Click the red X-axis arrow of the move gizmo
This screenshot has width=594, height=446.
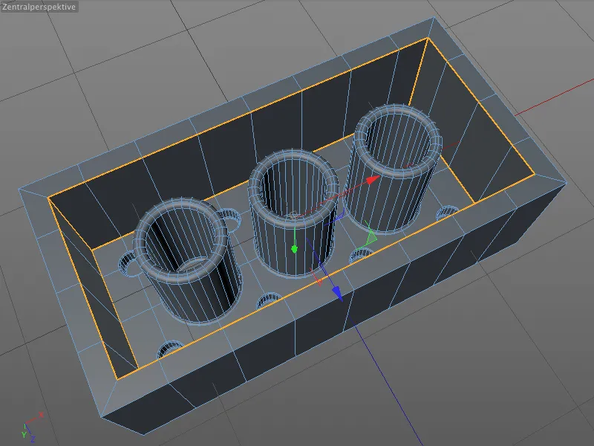[371, 180]
